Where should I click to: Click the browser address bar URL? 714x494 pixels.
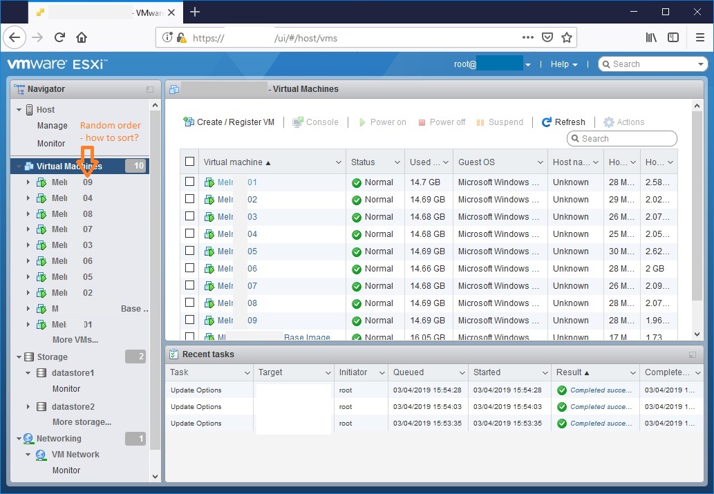265,38
